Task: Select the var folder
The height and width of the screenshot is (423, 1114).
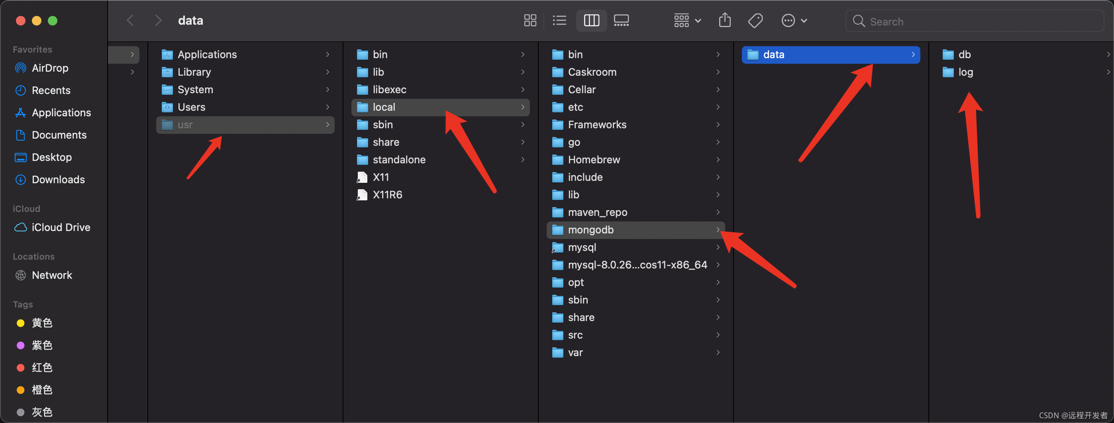Action: pos(636,352)
